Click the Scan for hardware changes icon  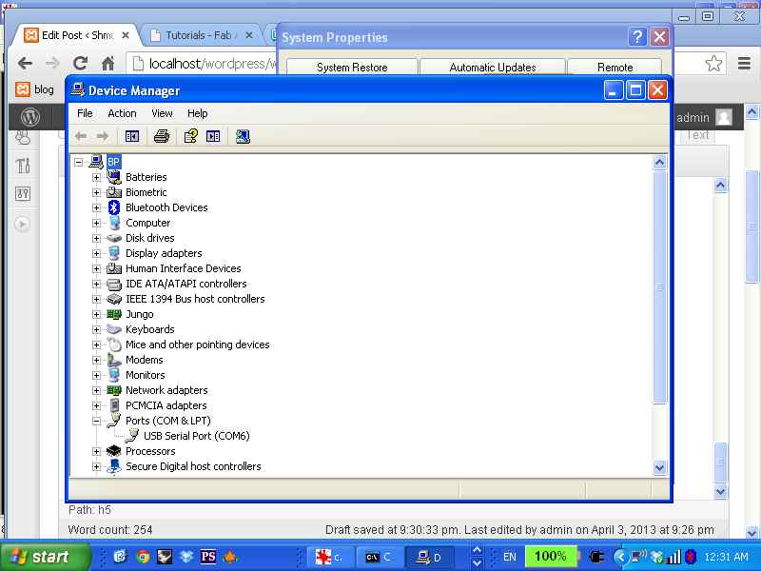point(243,136)
